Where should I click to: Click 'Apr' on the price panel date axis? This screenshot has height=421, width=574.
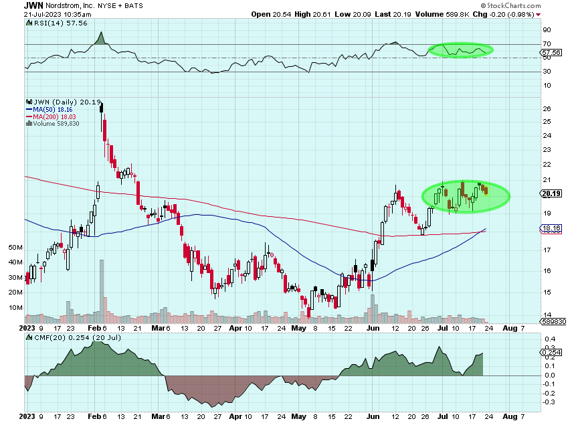click(235, 328)
